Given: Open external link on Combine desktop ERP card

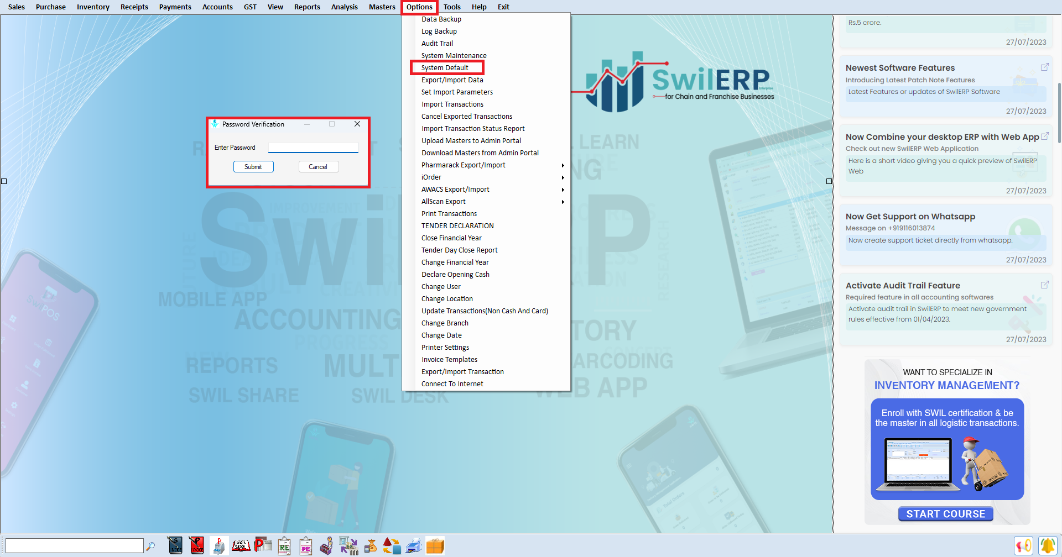Looking at the screenshot, I should (x=1044, y=136).
